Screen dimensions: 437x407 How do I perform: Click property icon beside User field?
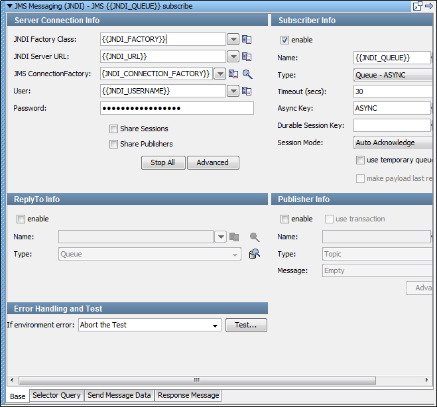coord(247,91)
